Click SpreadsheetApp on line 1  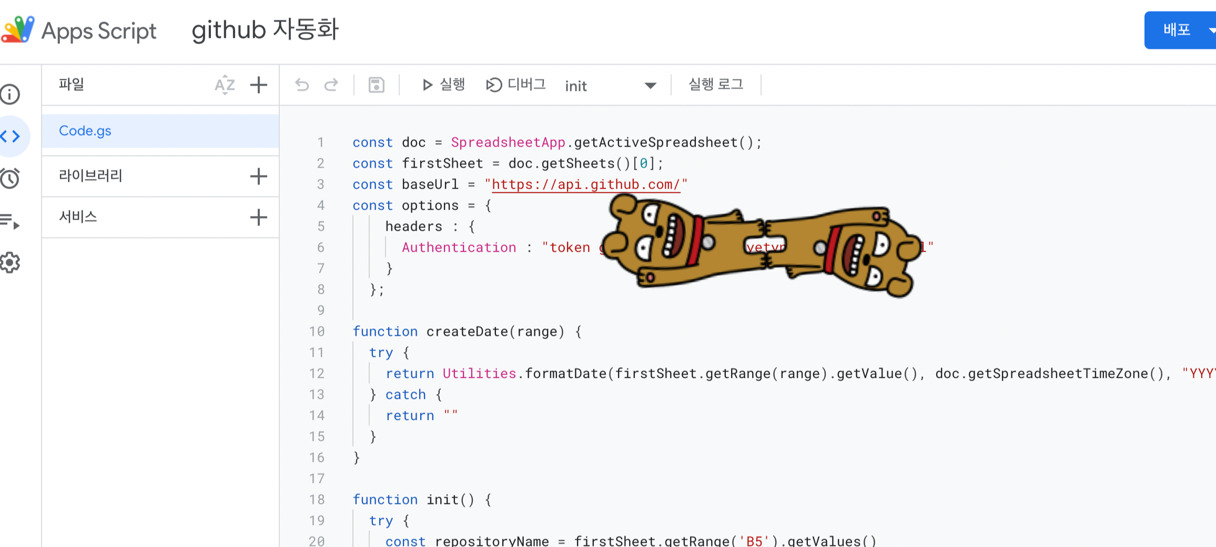508,142
